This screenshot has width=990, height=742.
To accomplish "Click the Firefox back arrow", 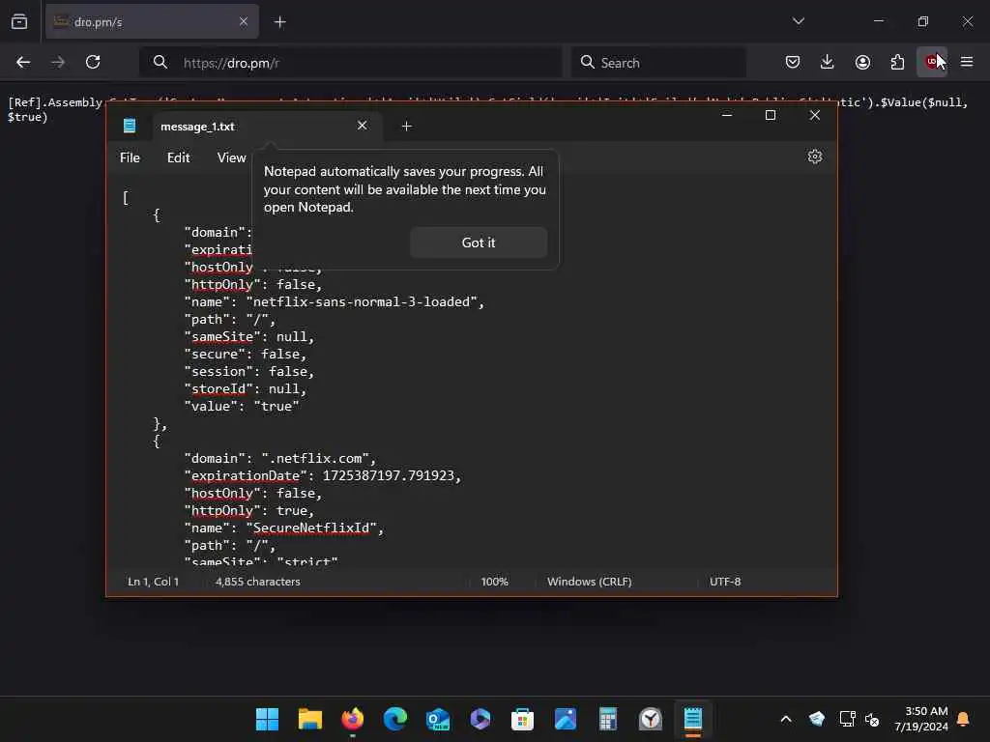I will [x=23, y=62].
